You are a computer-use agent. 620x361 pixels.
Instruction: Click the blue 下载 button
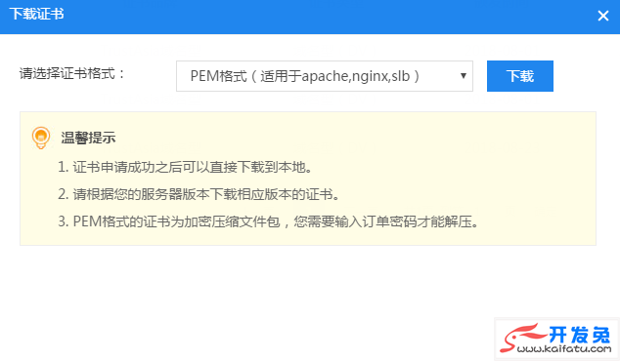[520, 76]
